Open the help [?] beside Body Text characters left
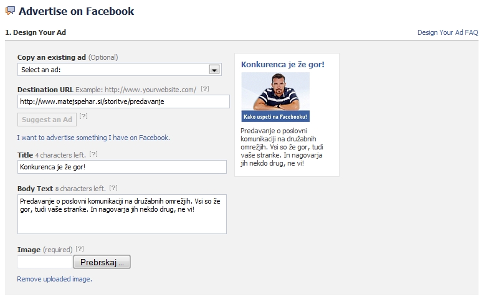 point(113,188)
